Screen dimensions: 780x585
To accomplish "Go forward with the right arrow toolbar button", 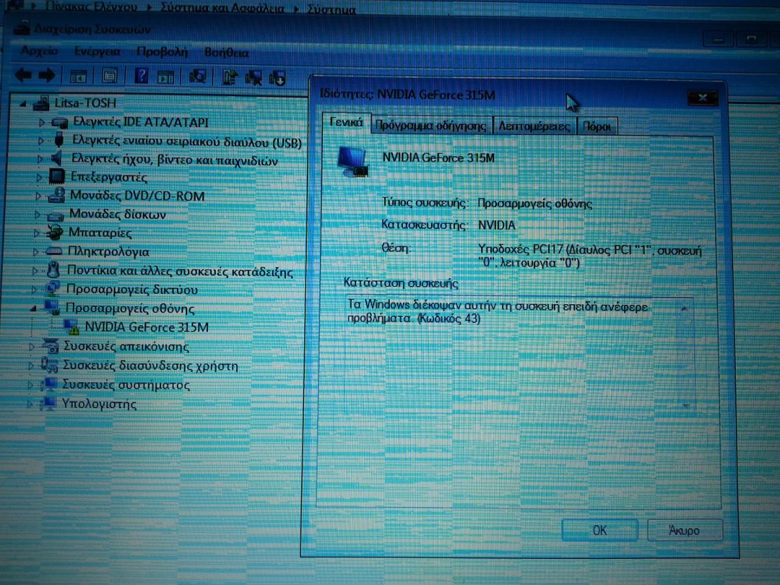I will 47,75.
